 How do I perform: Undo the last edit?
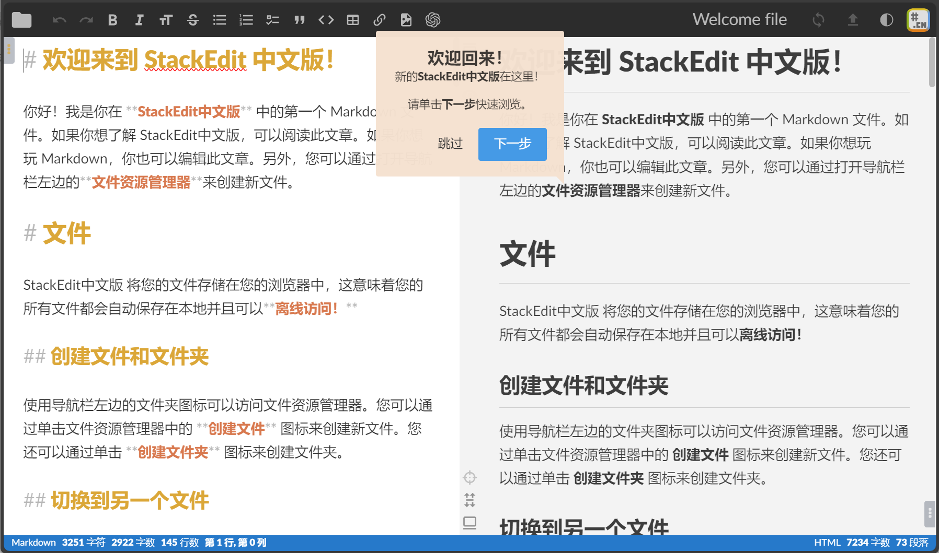60,20
